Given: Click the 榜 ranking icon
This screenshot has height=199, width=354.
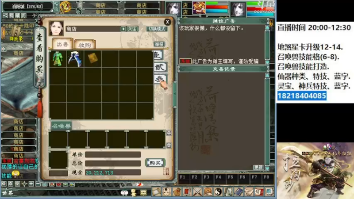Looking at the screenshot, I should 12,15.
